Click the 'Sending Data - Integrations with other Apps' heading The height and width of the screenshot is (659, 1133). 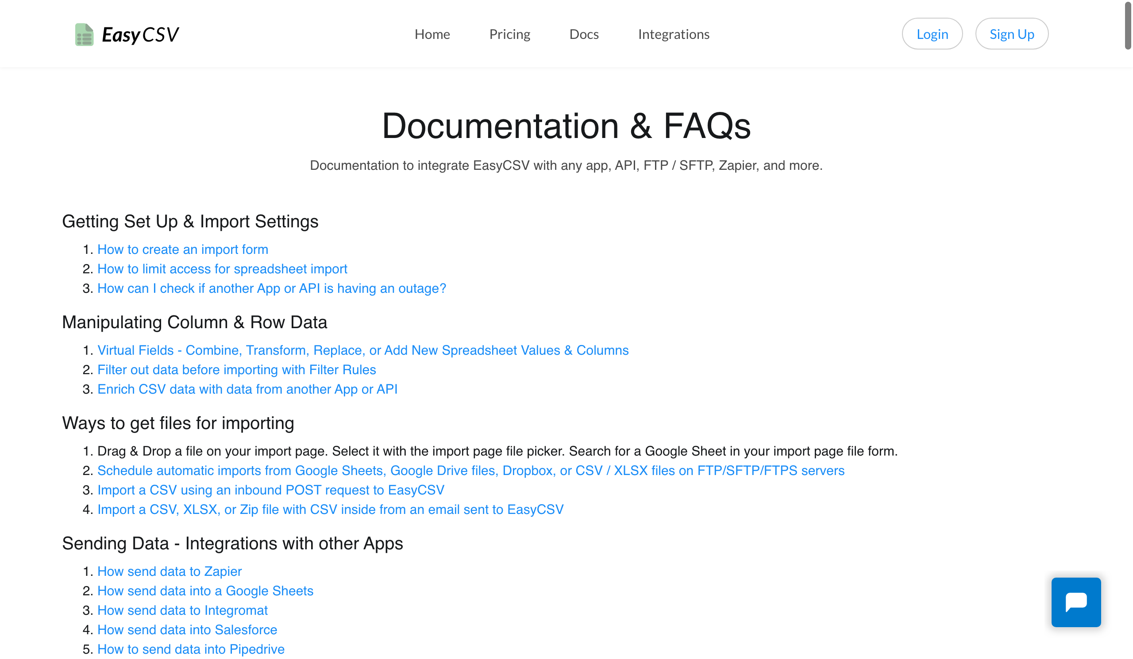(232, 544)
